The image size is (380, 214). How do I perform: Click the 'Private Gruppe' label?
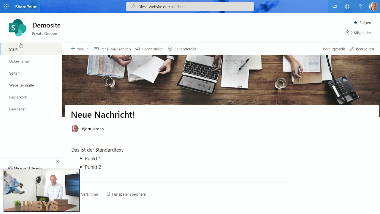click(x=44, y=34)
